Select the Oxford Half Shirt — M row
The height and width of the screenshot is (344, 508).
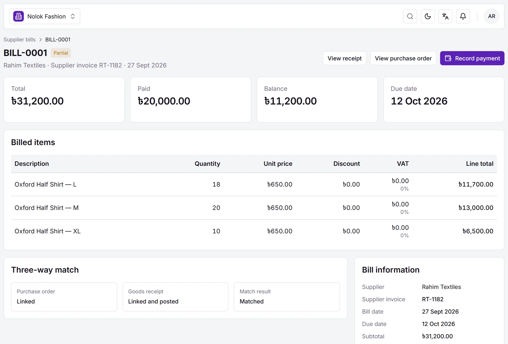[x=254, y=208]
